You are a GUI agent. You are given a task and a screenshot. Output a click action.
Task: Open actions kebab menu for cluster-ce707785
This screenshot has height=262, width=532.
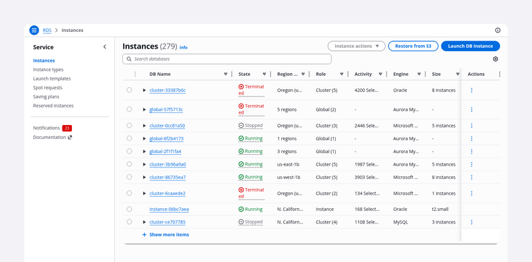tap(471, 222)
